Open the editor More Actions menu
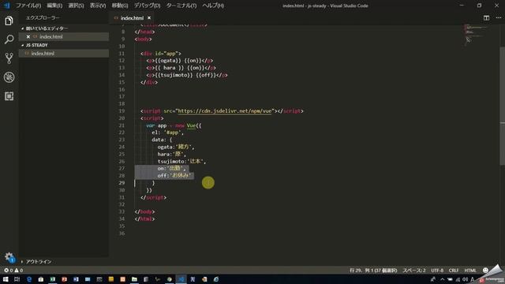Screen dimensions: 505x284 [498, 18]
